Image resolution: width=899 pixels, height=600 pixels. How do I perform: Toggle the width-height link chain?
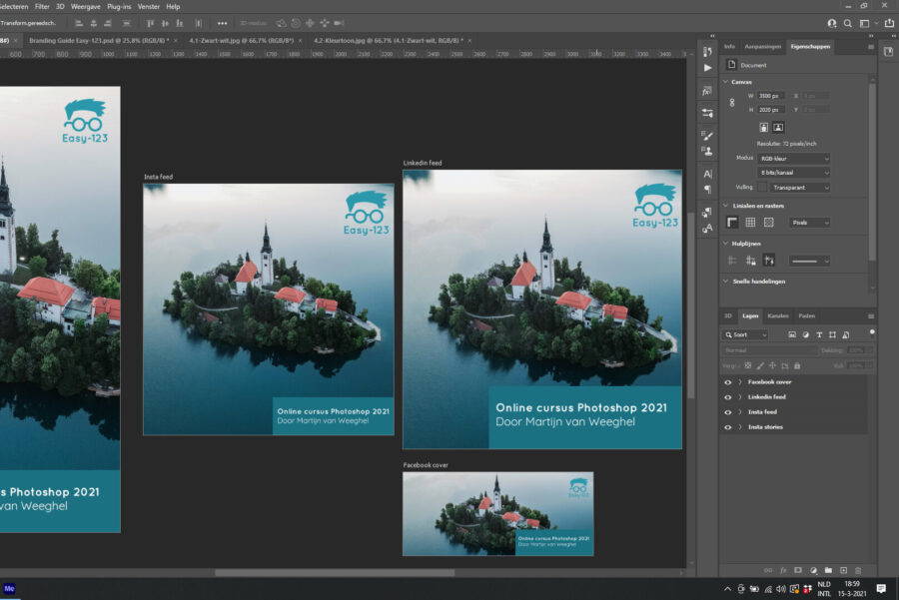coord(732,103)
